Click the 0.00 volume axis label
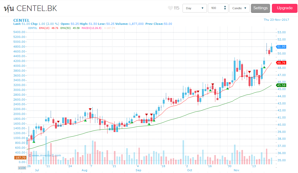This screenshot has width=298, height=173. coord(22,162)
